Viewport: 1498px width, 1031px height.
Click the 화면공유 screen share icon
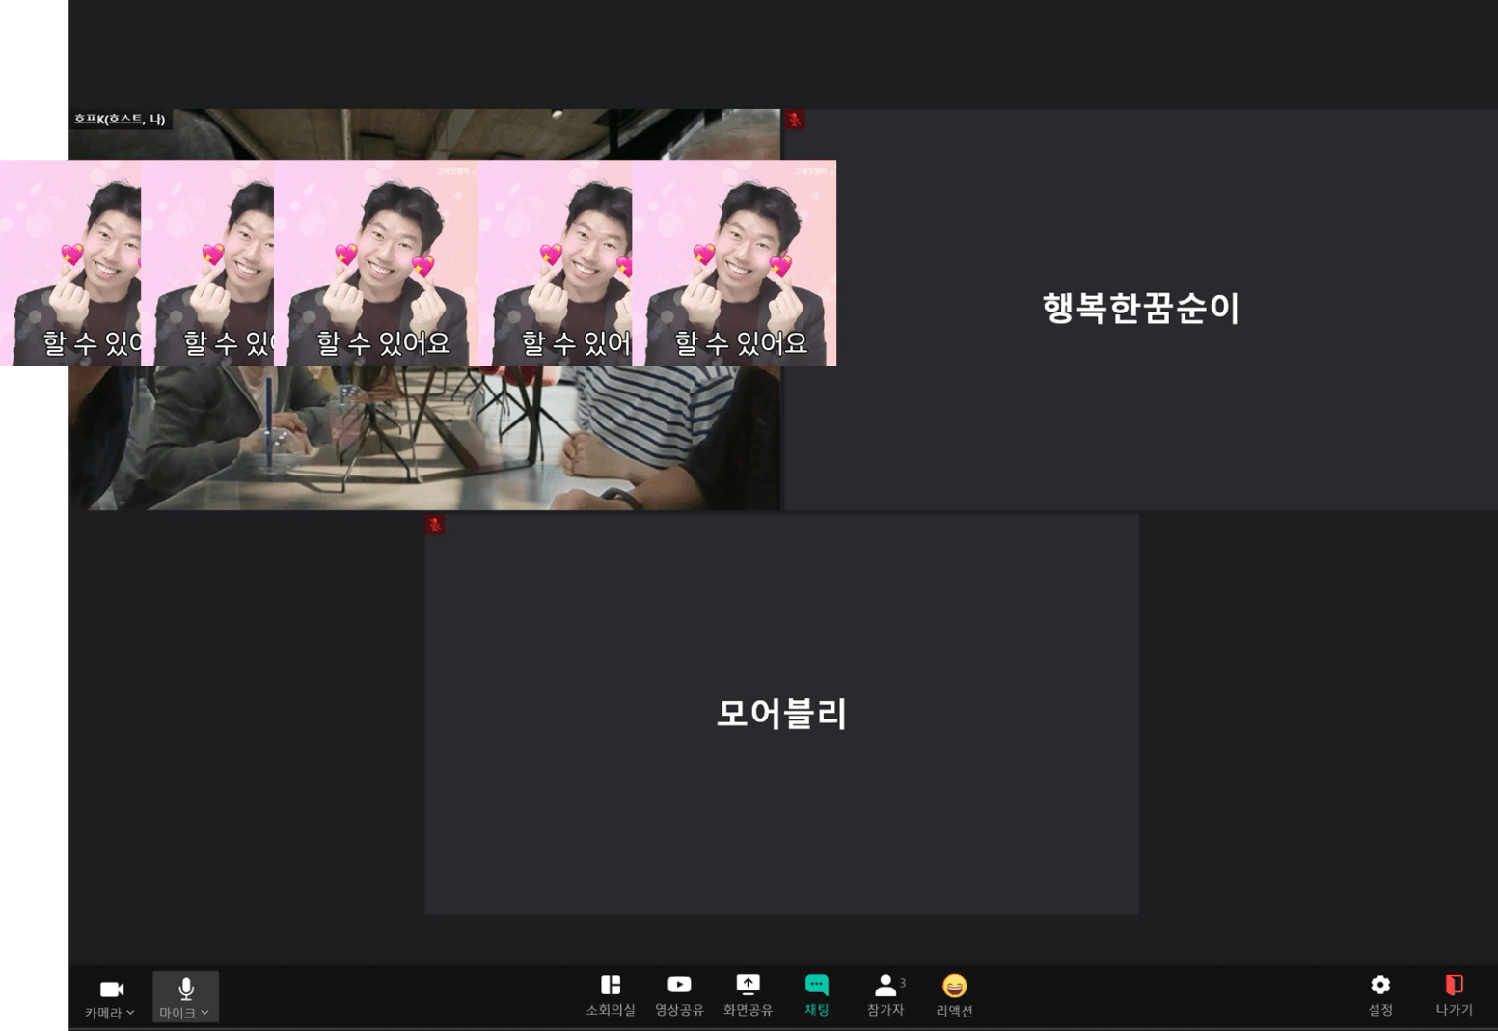[x=748, y=985]
